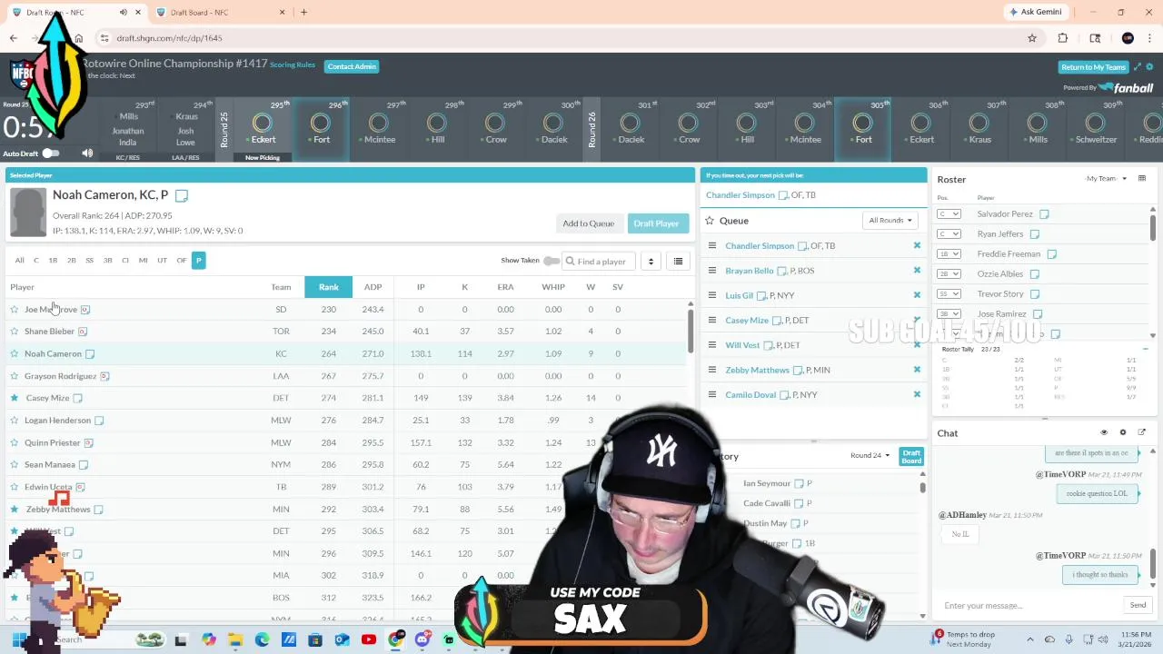Viewport: 1163px width, 654px height.
Task: Click the Draft Player button
Action: coord(656,223)
